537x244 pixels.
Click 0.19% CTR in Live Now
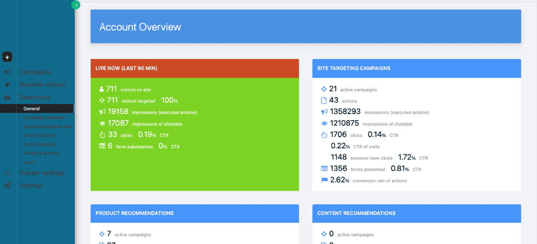147,135
